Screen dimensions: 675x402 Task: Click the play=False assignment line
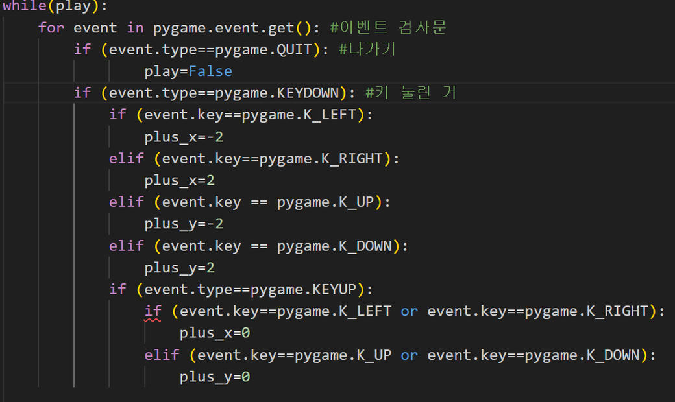coord(188,71)
